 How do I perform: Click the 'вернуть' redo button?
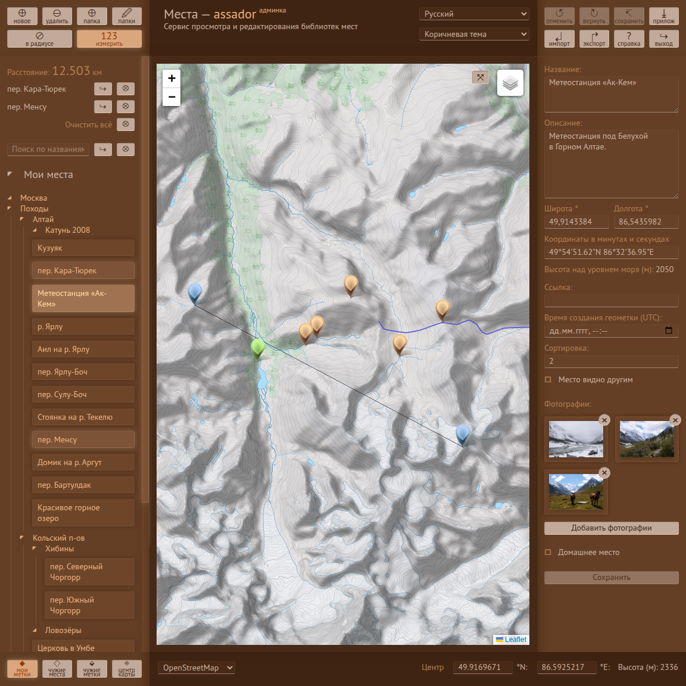pyautogui.click(x=594, y=16)
